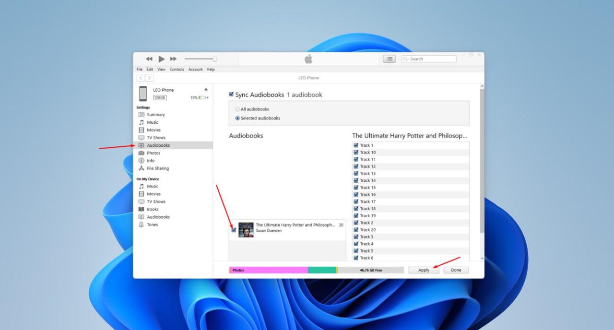
Task: Open the Help menu
Action: [211, 70]
